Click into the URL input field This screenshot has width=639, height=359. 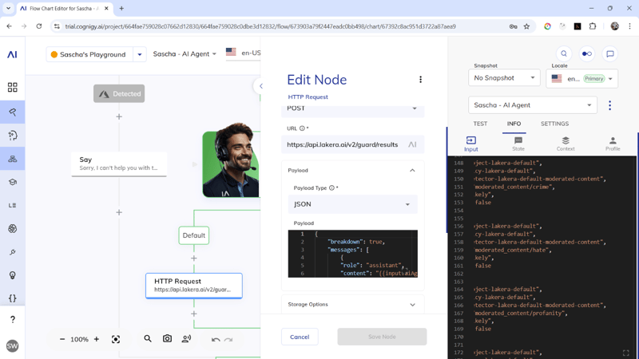[343, 145]
